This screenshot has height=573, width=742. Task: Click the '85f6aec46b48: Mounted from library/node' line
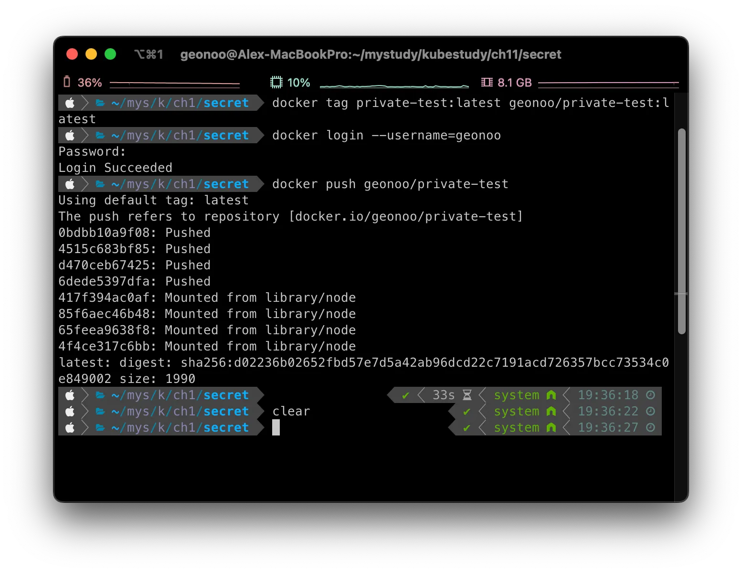pyautogui.click(x=207, y=314)
